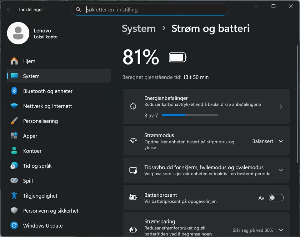Click the Personalisering paintbrush icon
This screenshot has width=300, height=237.
pos(14,121)
